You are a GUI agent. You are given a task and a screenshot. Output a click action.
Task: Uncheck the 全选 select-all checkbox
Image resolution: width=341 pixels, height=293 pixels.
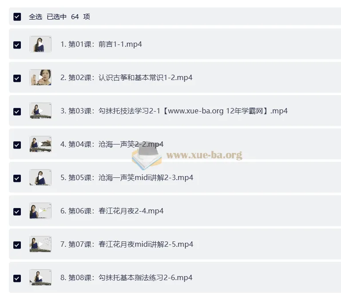(x=17, y=17)
